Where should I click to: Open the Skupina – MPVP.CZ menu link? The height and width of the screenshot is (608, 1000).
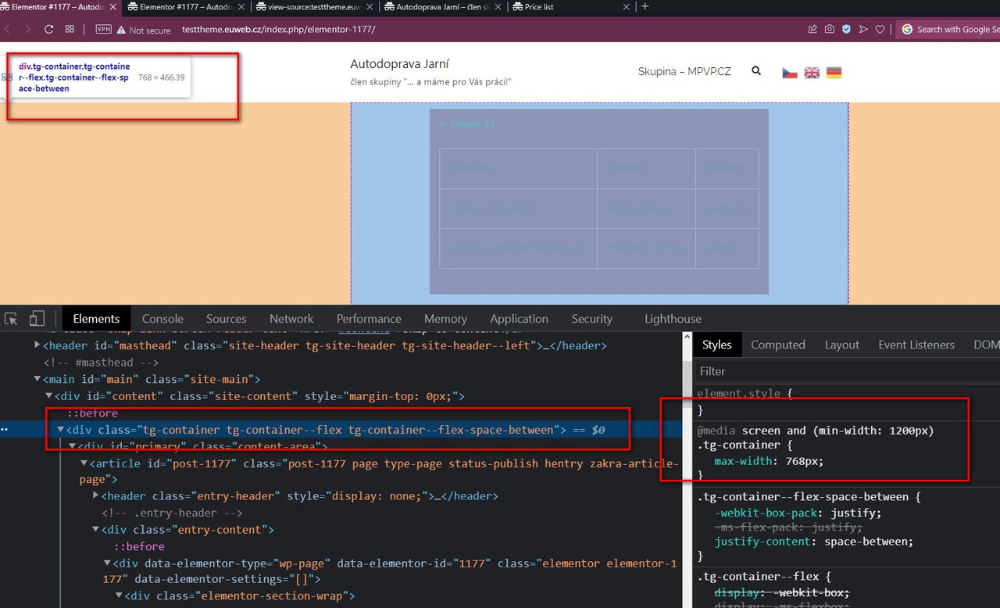click(x=684, y=71)
